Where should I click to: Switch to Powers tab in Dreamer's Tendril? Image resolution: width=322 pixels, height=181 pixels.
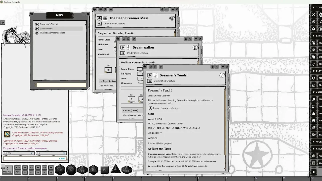pos(228,91)
